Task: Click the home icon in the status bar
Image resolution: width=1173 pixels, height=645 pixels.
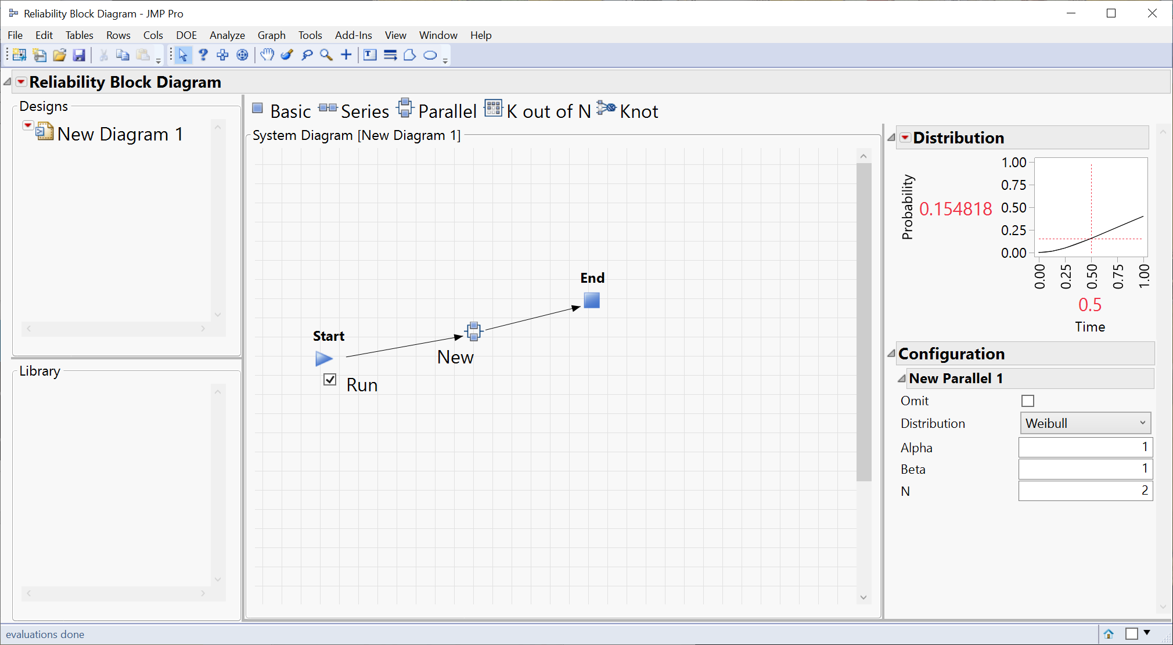Action: click(1109, 634)
